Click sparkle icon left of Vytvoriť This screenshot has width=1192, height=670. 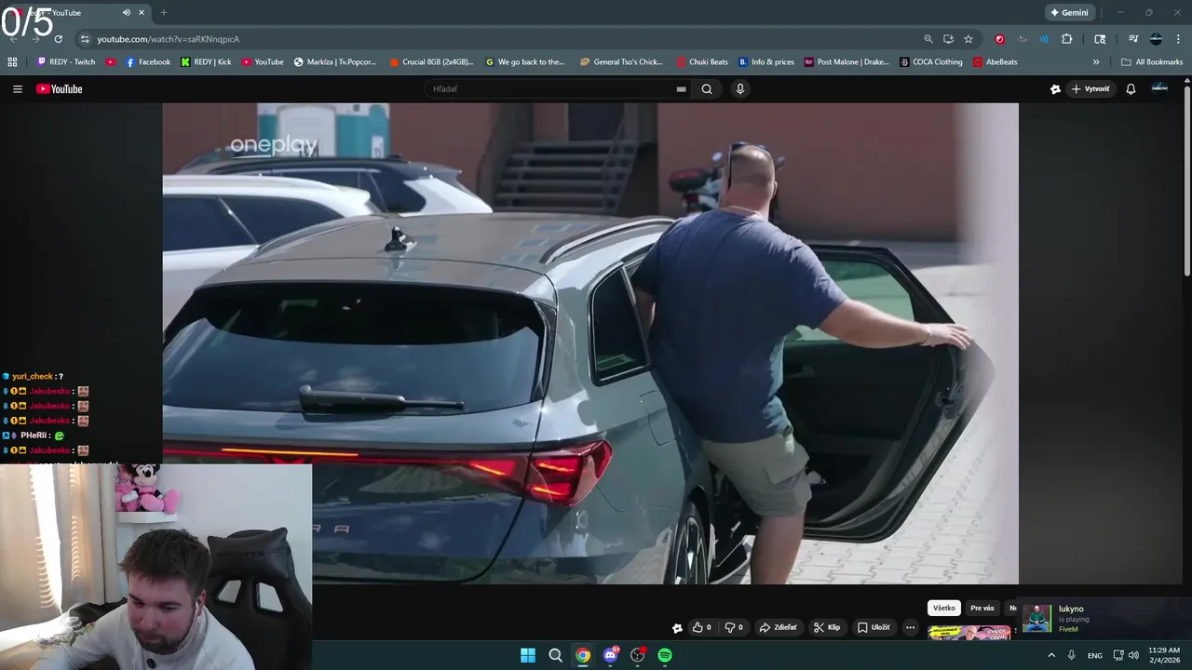coord(1055,89)
